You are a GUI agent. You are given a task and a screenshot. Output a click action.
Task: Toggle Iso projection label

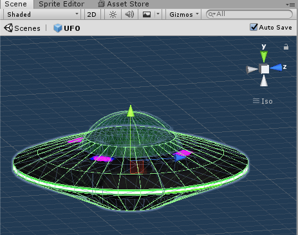click(263, 101)
